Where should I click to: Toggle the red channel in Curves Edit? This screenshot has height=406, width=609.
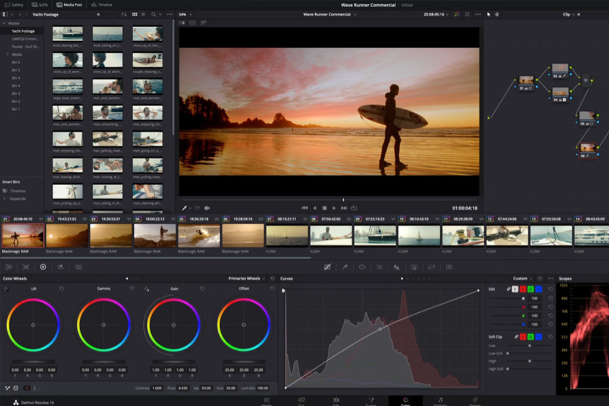point(523,289)
